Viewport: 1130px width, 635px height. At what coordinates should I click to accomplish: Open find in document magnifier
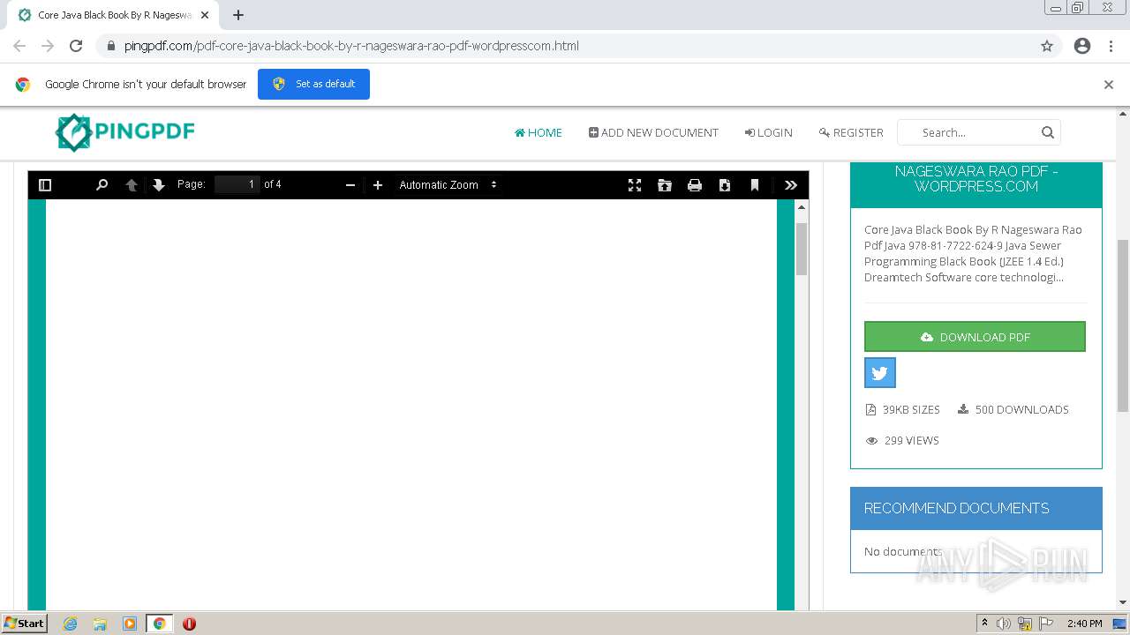pyautogui.click(x=102, y=185)
